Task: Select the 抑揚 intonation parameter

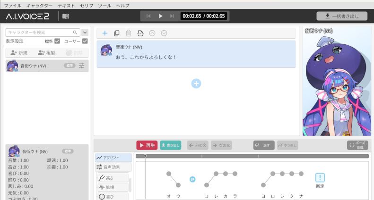Action: (113, 187)
